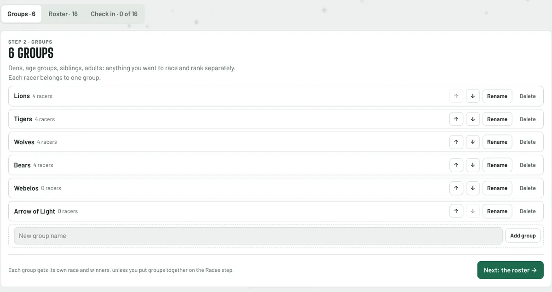Delete the Lions group
552x292 pixels.
(x=528, y=96)
